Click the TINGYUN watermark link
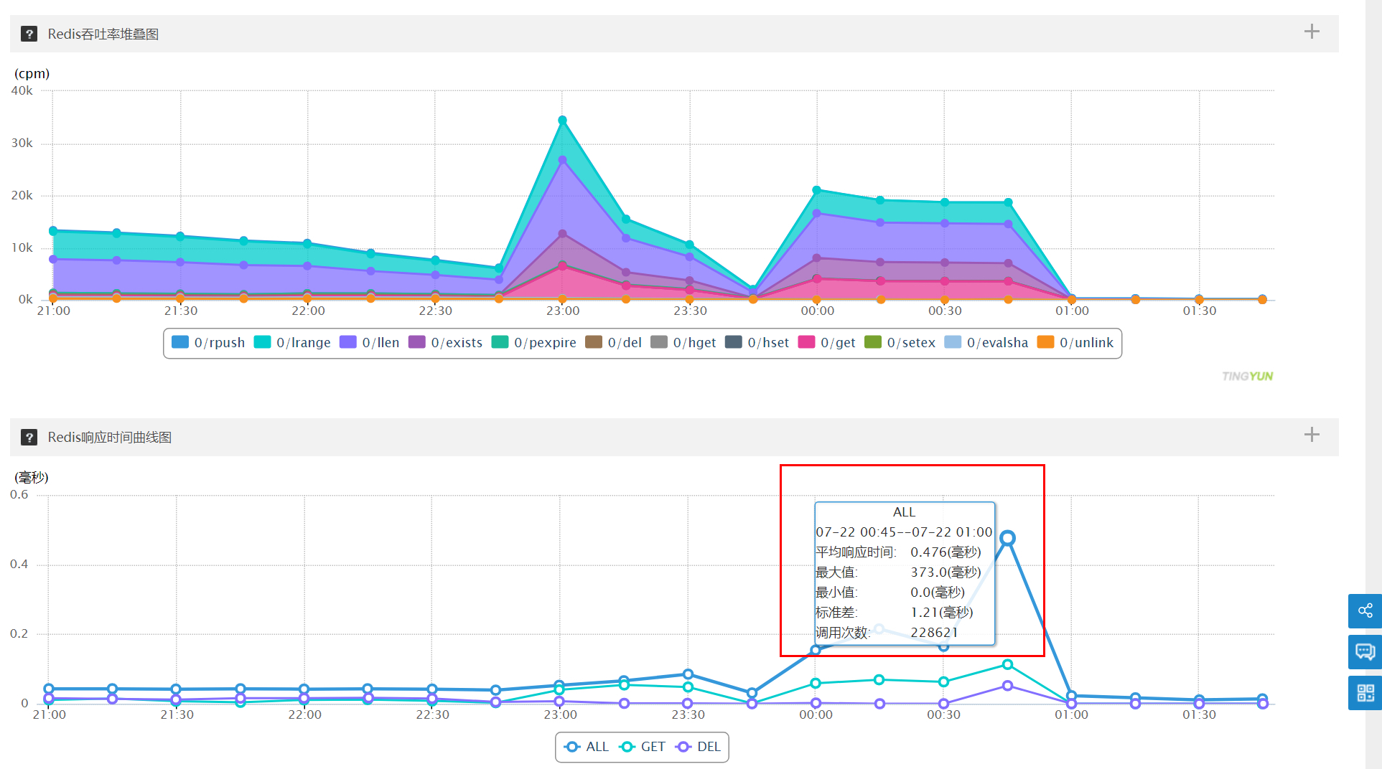The width and height of the screenshot is (1382, 769). coord(1247,376)
